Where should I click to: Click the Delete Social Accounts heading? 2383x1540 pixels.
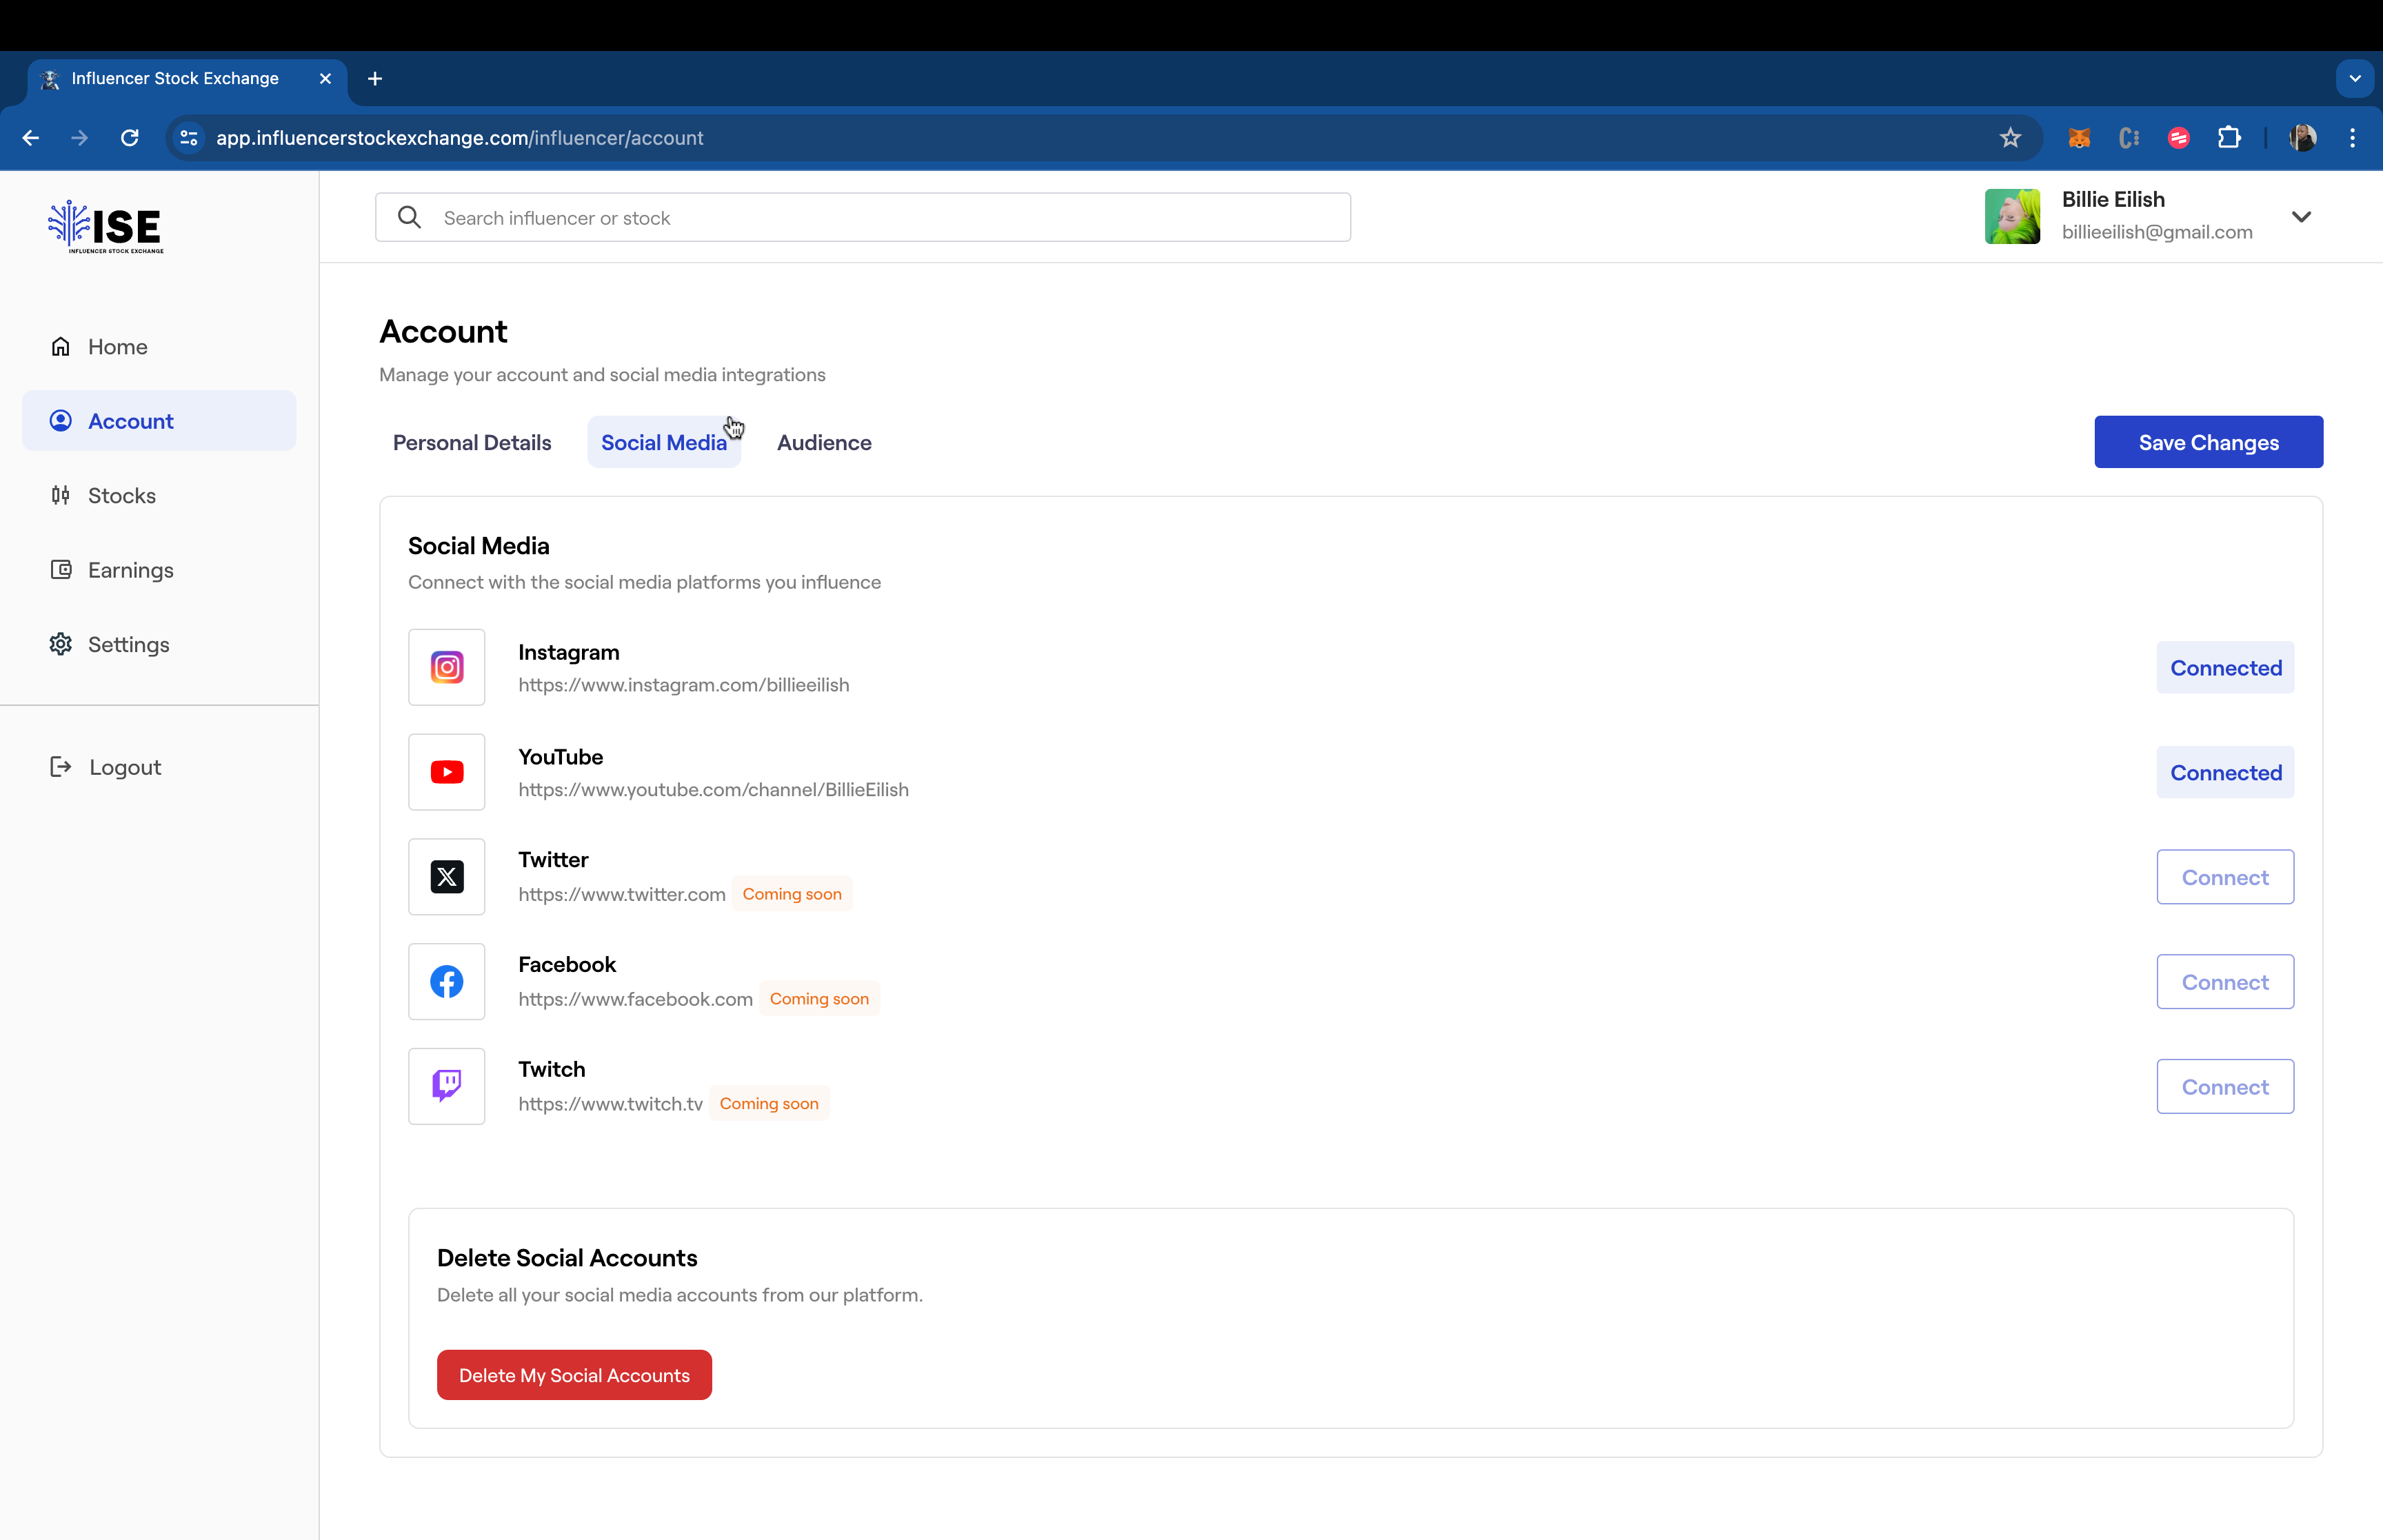pyautogui.click(x=567, y=1258)
